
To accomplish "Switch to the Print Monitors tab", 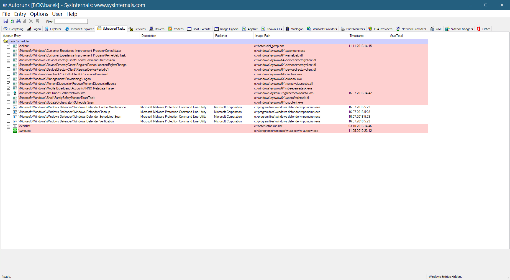I will point(353,29).
